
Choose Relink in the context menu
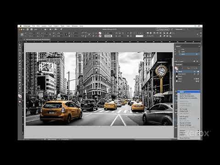pyautogui.click(x=189, y=92)
